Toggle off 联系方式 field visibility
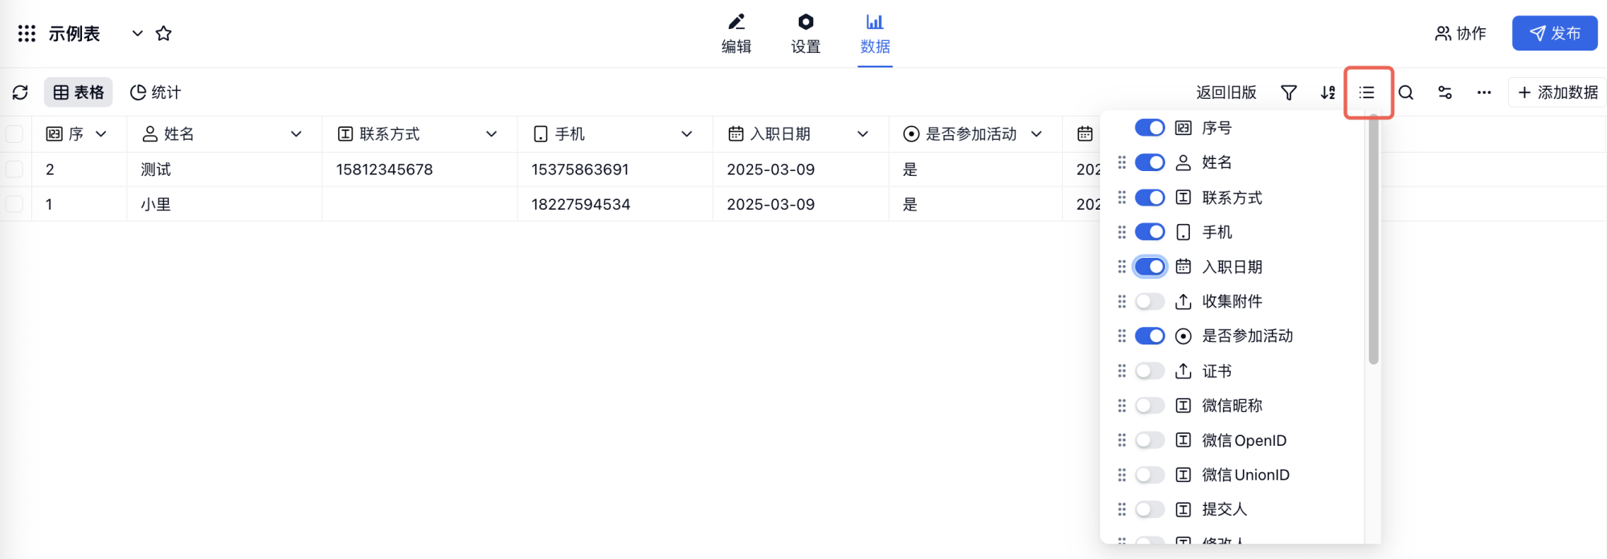The image size is (1607, 559). pos(1150,198)
